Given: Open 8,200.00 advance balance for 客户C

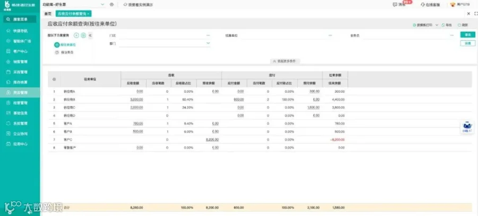Looking at the screenshot, I should [x=212, y=139].
